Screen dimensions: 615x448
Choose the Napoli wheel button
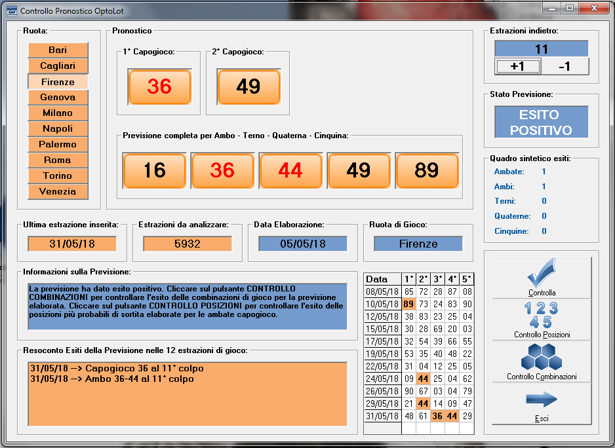[x=58, y=128]
